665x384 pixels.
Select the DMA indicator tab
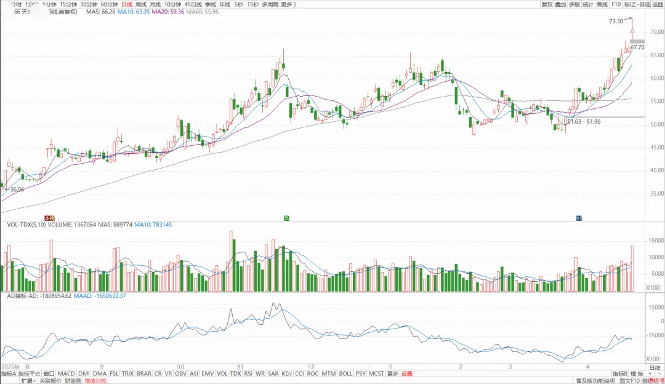100,374
